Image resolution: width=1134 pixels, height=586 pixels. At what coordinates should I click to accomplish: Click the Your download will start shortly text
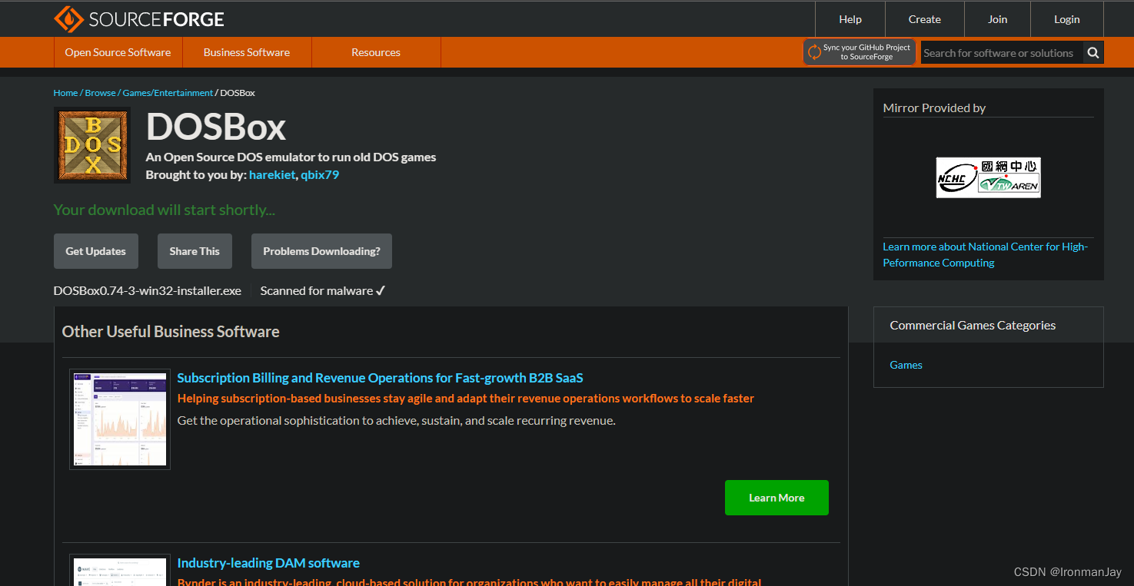pyautogui.click(x=165, y=210)
